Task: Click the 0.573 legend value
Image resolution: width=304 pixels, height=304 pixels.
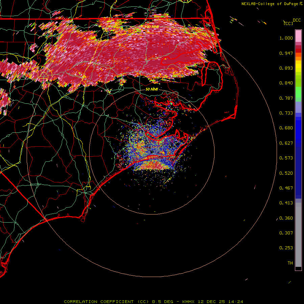Action: [286, 158]
